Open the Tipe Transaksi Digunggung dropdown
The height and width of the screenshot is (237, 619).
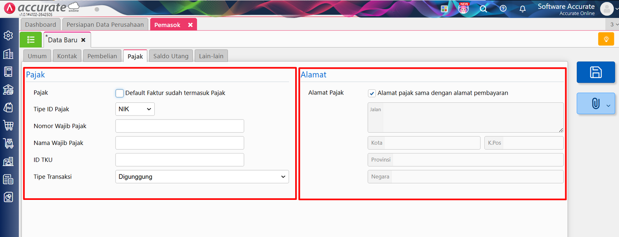coord(202,177)
